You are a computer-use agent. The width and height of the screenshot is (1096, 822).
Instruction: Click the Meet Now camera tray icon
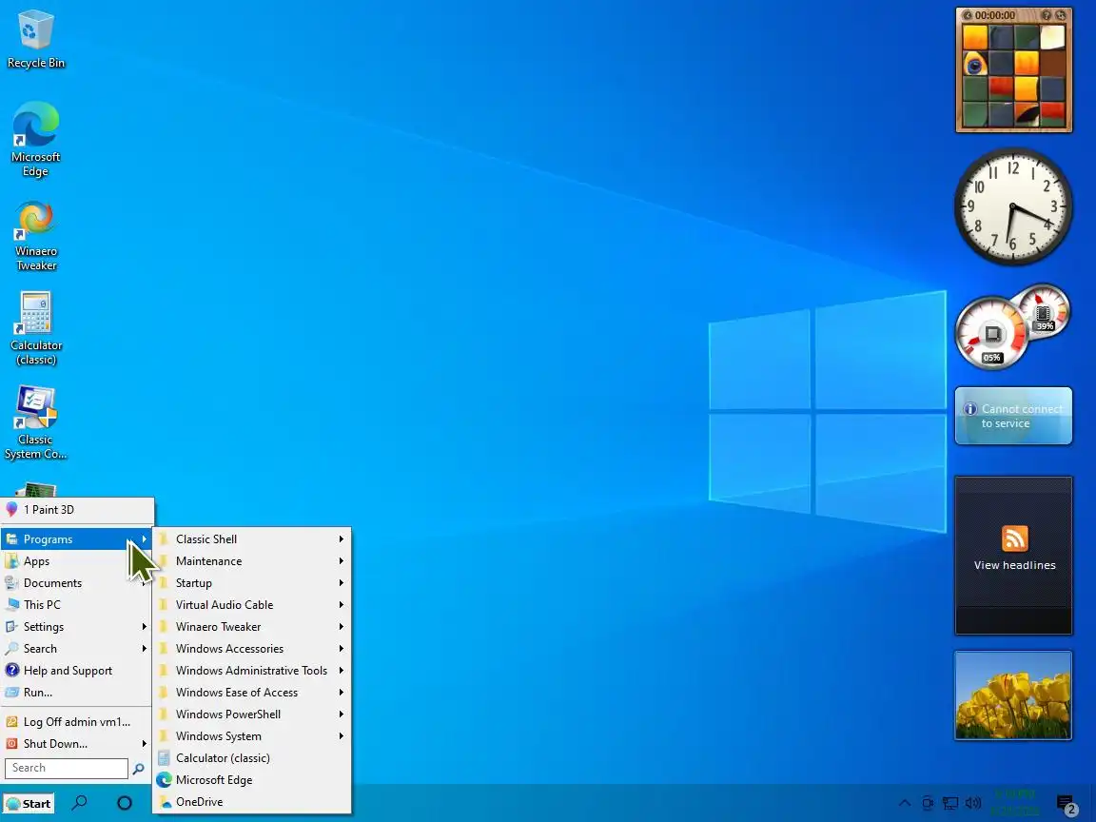pos(928,803)
